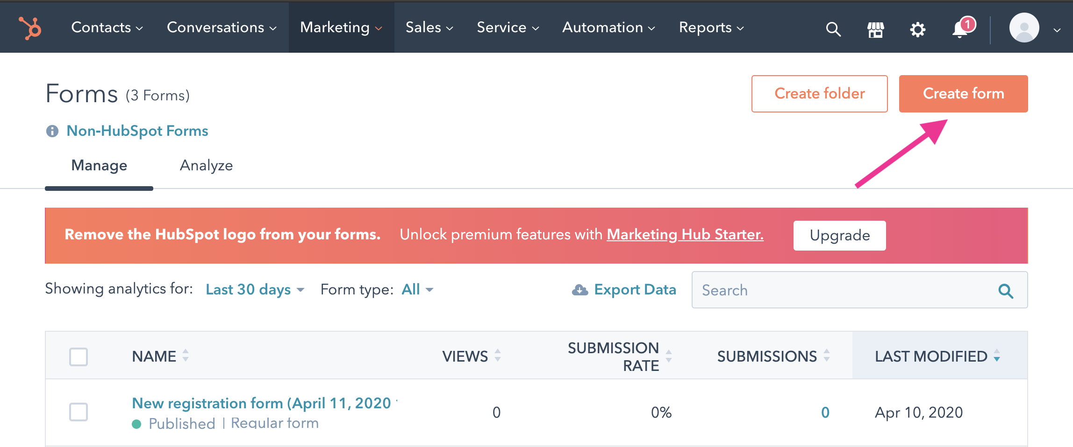1073x447 pixels.
Task: Click the Published status text
Action: pyautogui.click(x=182, y=424)
